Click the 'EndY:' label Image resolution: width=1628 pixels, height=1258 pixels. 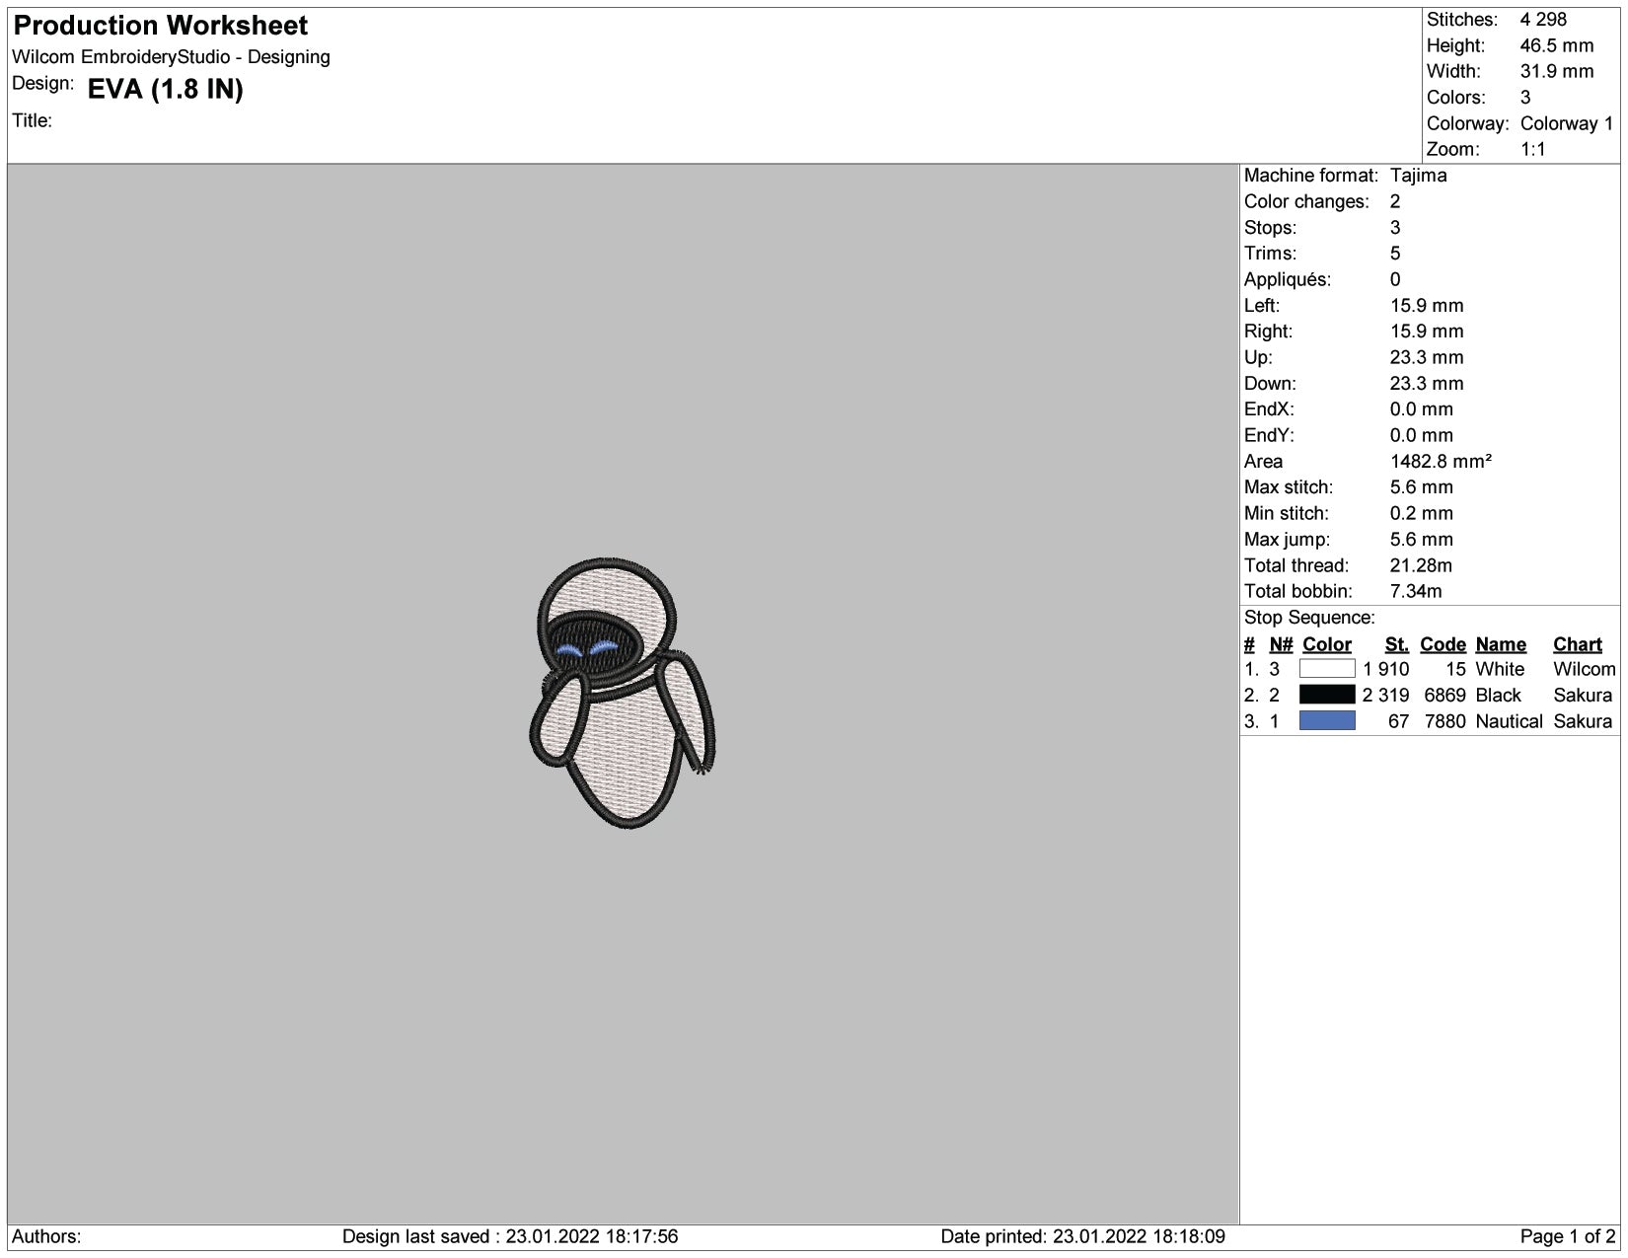coord(1269,435)
